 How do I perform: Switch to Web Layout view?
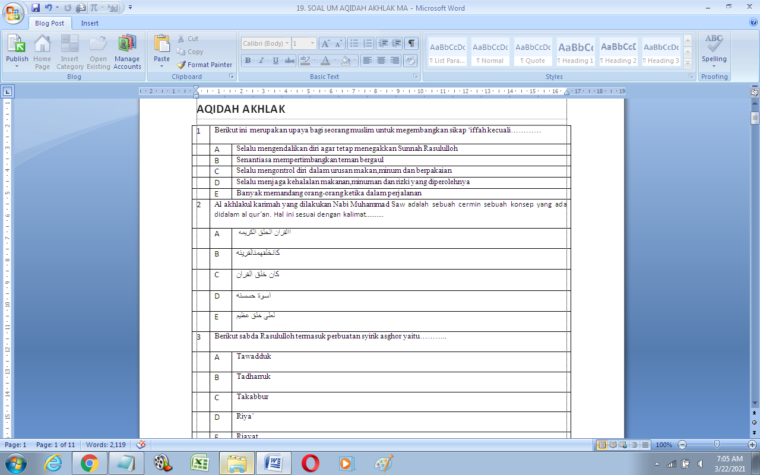click(x=623, y=445)
